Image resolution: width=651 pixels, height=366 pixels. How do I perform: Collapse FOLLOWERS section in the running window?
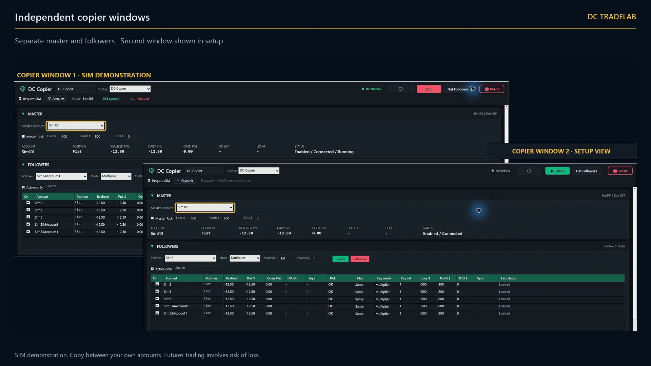tap(23, 165)
